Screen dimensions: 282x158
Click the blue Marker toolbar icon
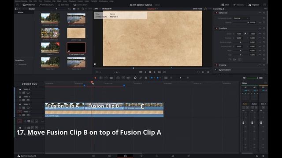158,78
